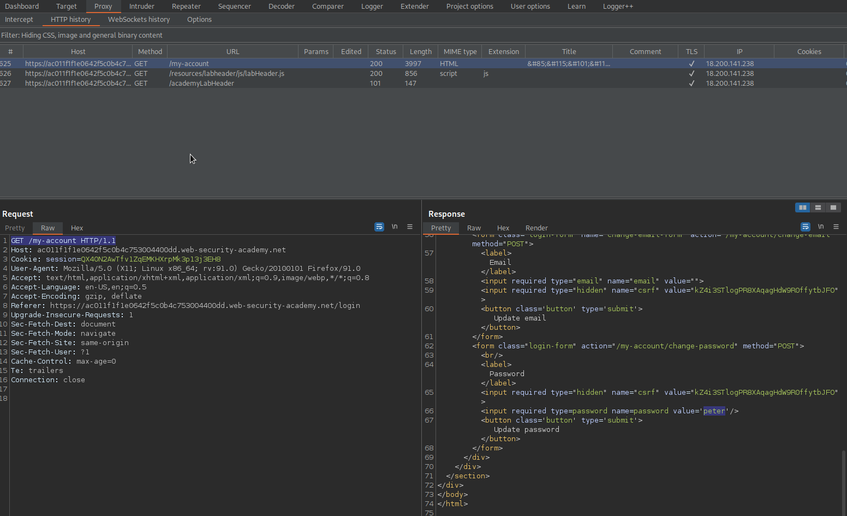Screen dimensions: 847x516
Task: Sort history by Host column
Action: pos(78,51)
